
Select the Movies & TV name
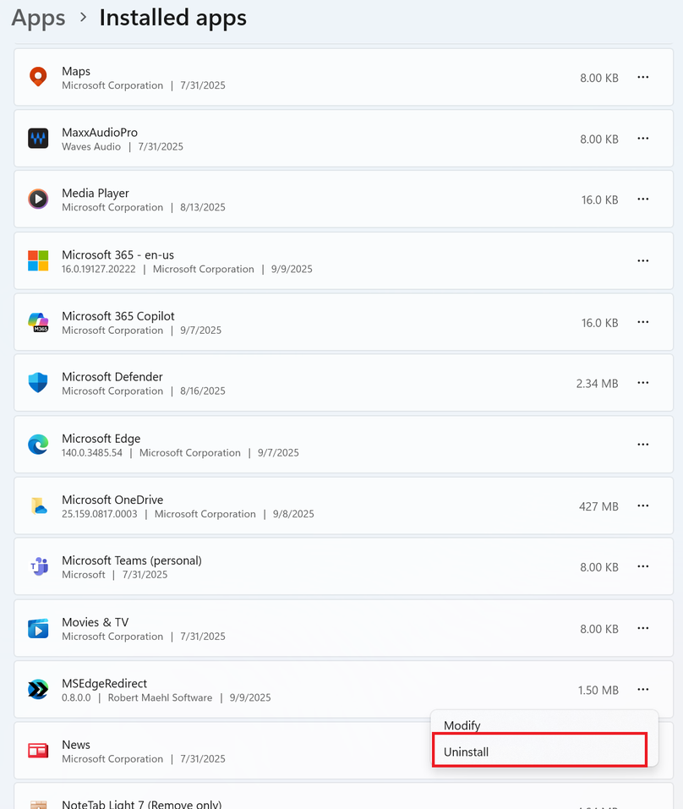[95, 621]
